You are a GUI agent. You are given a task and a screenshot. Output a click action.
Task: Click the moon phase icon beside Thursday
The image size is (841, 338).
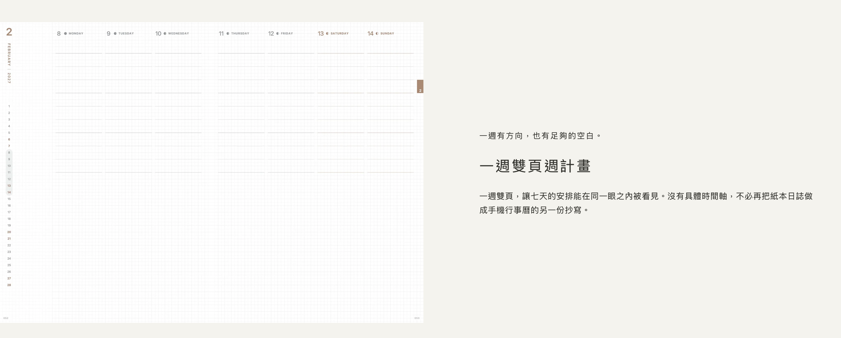(x=228, y=33)
